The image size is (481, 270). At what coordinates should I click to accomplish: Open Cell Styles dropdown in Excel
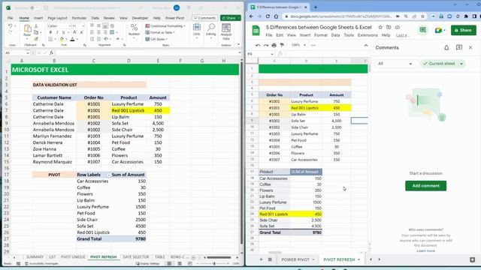(156, 39)
